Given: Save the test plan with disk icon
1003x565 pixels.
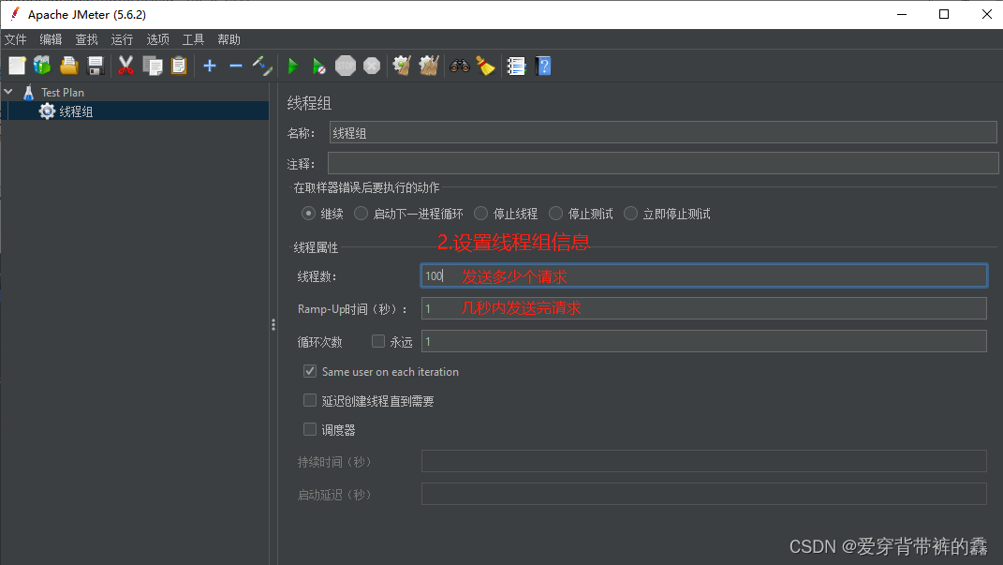Looking at the screenshot, I should pyautogui.click(x=96, y=66).
